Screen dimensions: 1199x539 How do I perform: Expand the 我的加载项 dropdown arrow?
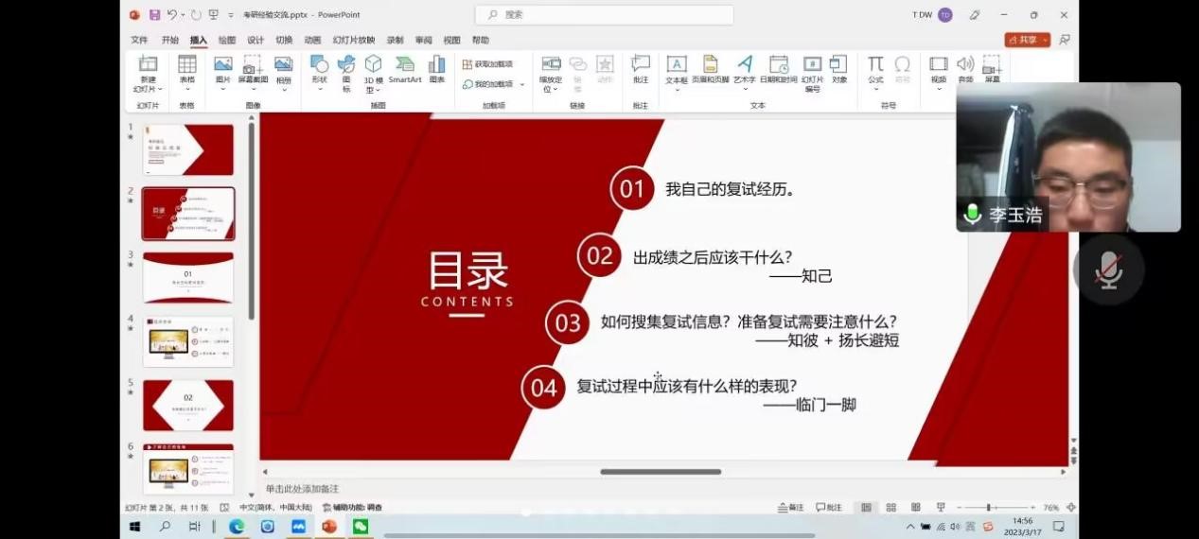click(x=521, y=84)
